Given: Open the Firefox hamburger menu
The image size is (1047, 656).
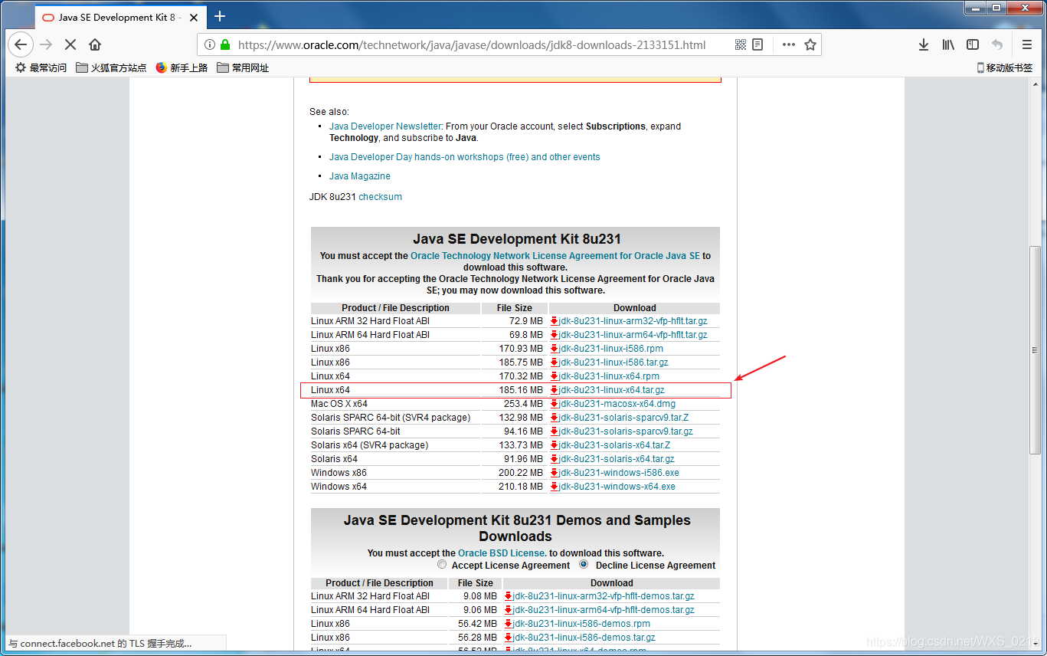Looking at the screenshot, I should 1027,44.
